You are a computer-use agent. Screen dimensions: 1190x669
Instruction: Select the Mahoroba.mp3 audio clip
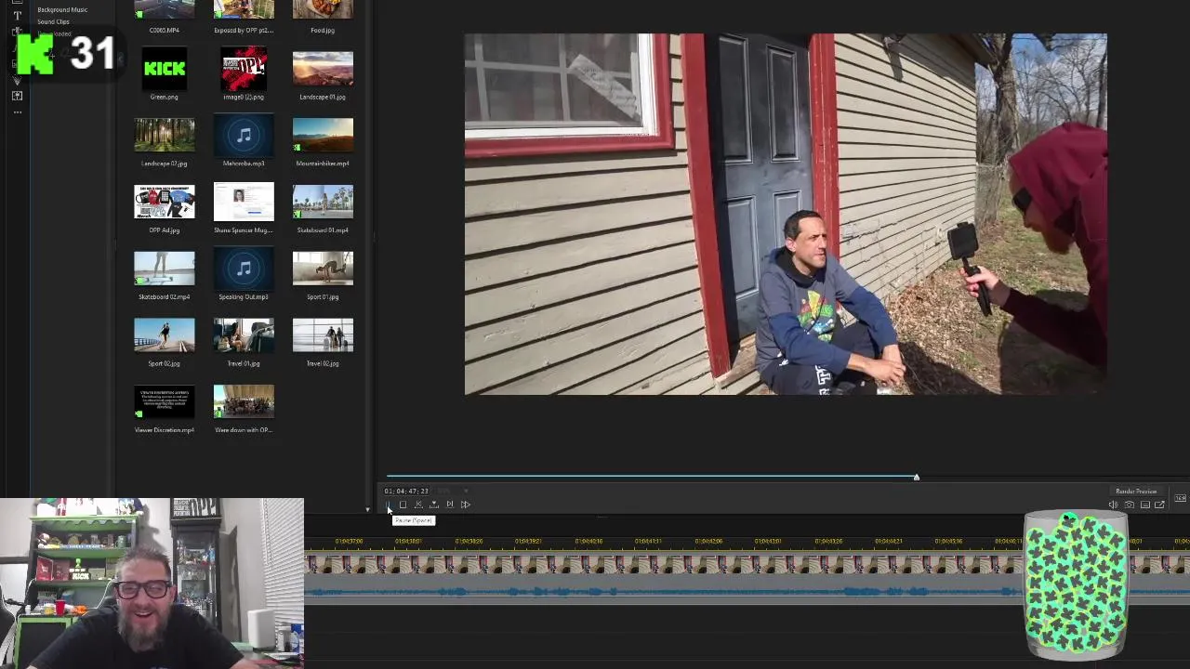tap(244, 135)
